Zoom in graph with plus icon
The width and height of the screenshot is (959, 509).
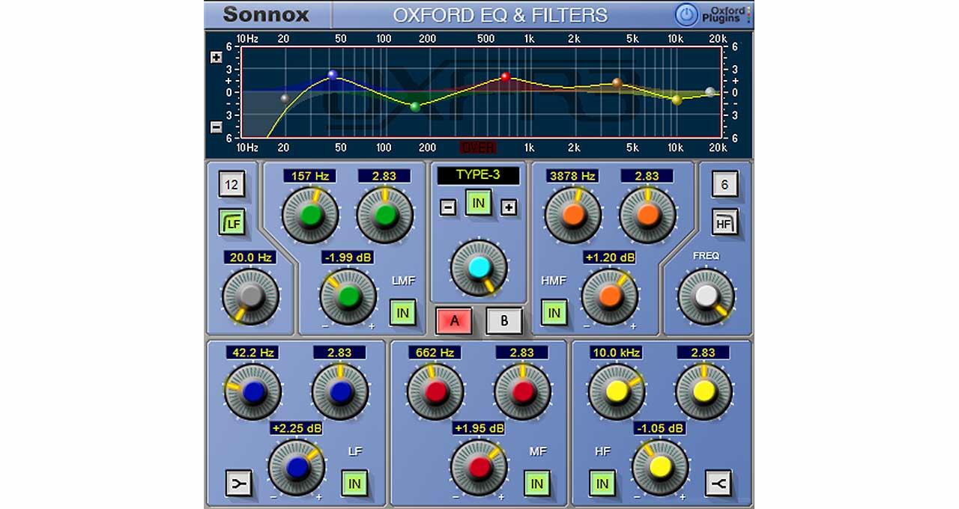tap(217, 58)
